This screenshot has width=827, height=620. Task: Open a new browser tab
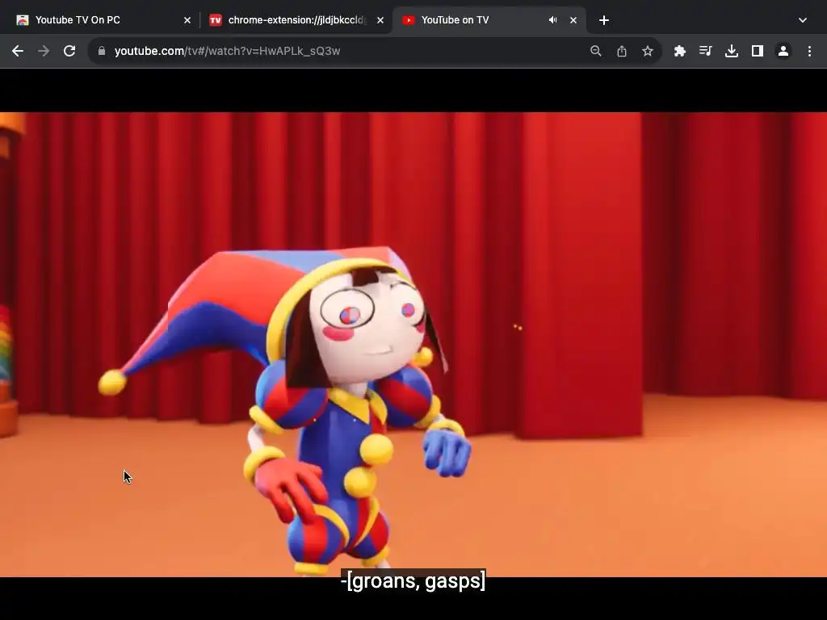click(604, 20)
